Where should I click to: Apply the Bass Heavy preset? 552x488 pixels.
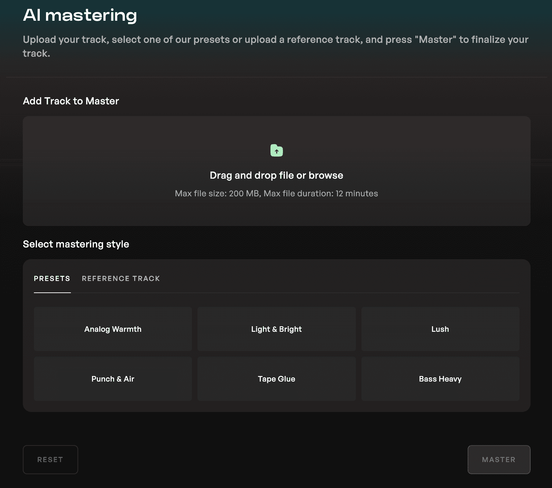pos(440,379)
